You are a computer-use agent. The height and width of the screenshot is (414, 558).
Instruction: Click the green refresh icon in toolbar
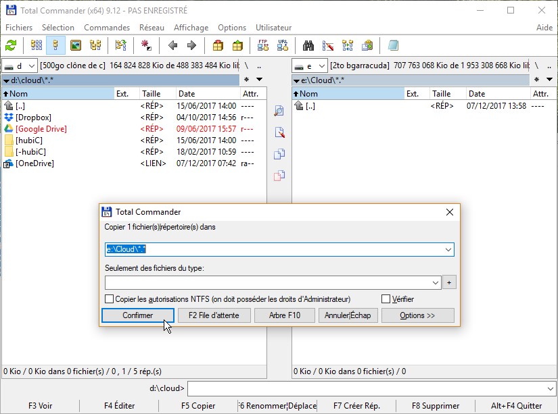tap(11, 46)
